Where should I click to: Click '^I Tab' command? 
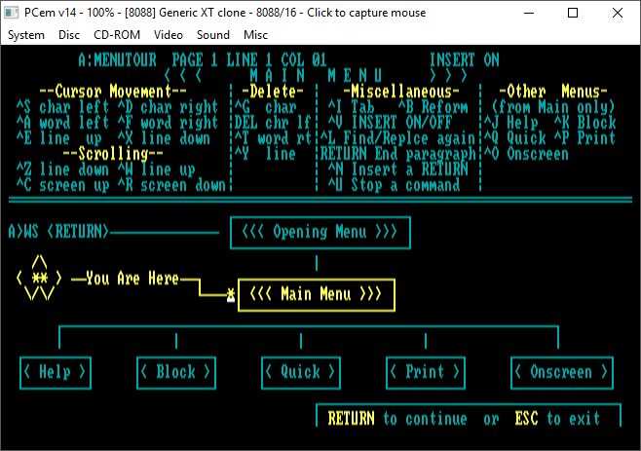pos(351,107)
